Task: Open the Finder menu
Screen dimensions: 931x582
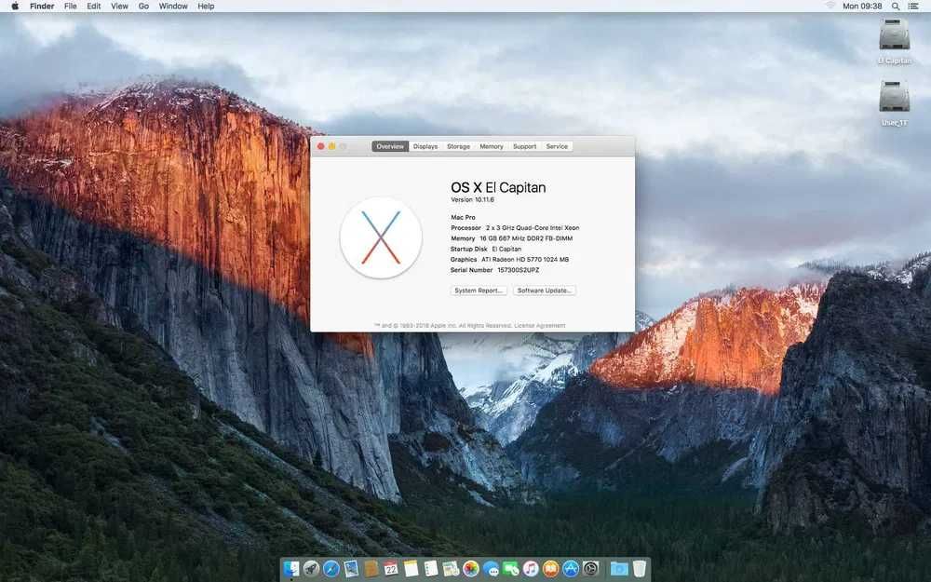Action: [x=42, y=6]
